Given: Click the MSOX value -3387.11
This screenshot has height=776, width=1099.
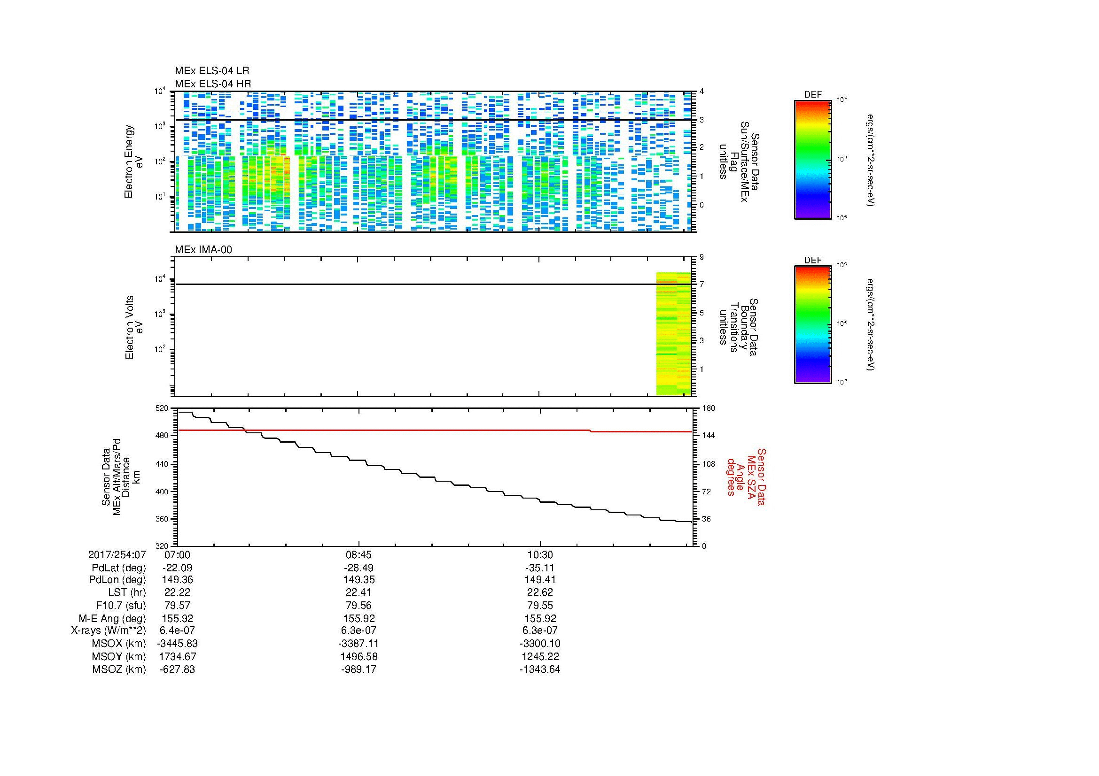Looking at the screenshot, I should (x=359, y=644).
